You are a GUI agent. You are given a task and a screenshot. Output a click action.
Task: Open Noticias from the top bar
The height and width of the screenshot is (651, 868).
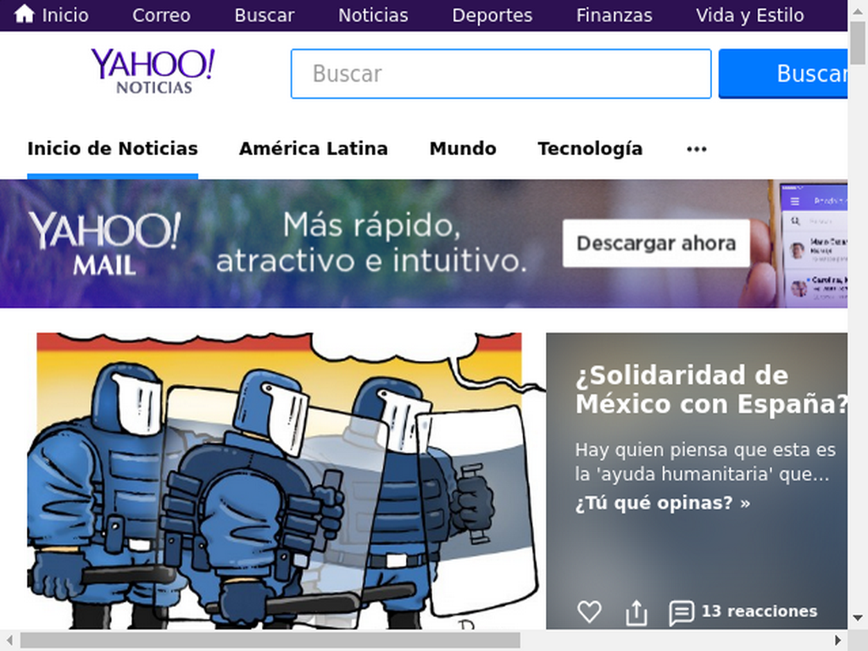pyautogui.click(x=373, y=15)
